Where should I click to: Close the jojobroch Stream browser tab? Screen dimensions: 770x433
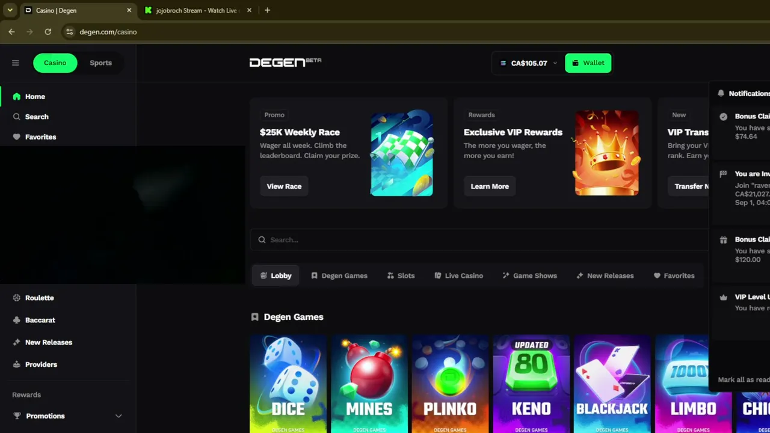[x=249, y=10]
